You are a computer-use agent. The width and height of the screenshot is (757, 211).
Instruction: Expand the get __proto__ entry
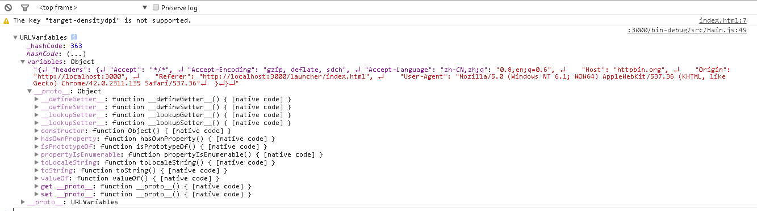point(37,186)
